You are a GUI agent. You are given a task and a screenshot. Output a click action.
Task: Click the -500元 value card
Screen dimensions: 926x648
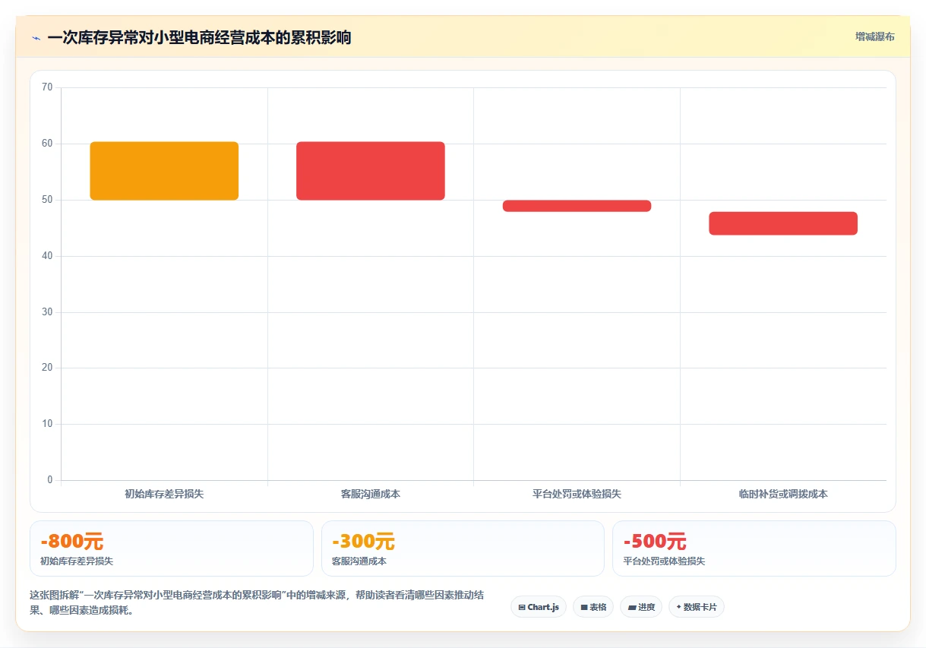point(754,548)
